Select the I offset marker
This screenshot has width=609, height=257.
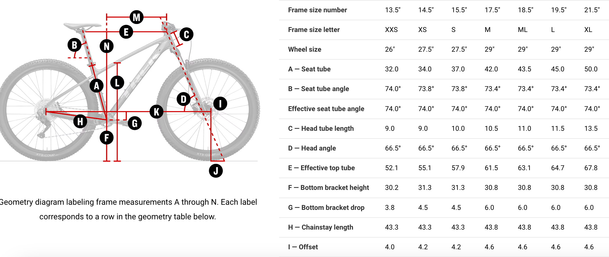(220, 103)
